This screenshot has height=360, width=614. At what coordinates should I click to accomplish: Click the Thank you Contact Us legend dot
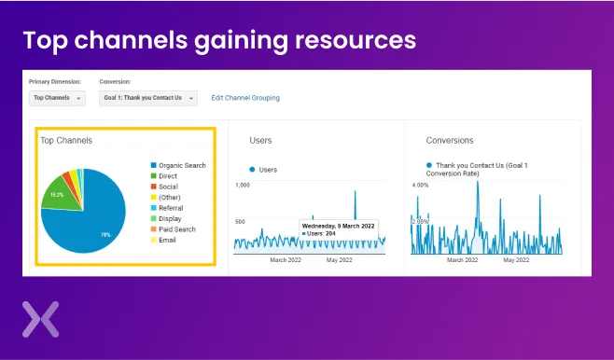(x=429, y=165)
